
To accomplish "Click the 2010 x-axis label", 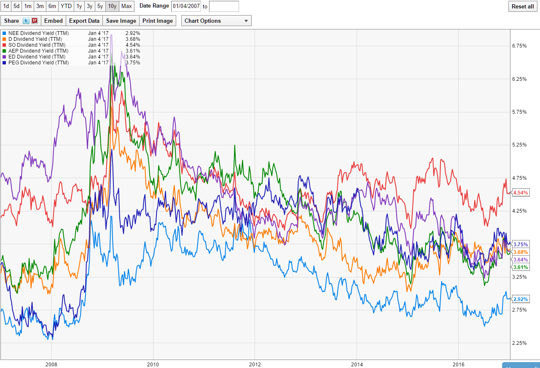I will pyautogui.click(x=153, y=364).
